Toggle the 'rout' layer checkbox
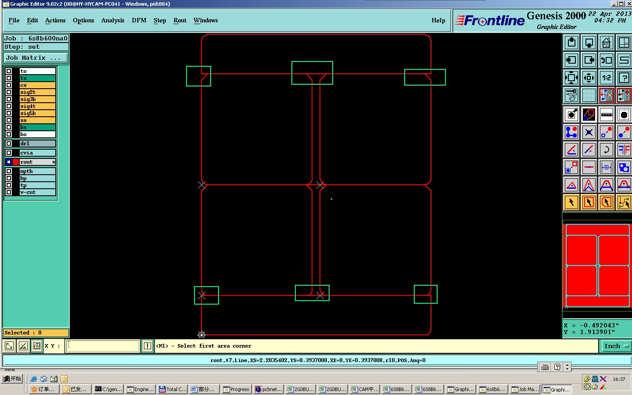 [9, 162]
